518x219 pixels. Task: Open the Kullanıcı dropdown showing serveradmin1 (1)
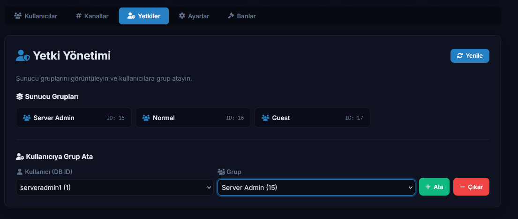point(115,187)
